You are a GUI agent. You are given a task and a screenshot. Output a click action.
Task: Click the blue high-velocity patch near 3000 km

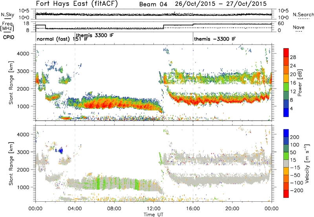pos(60,150)
